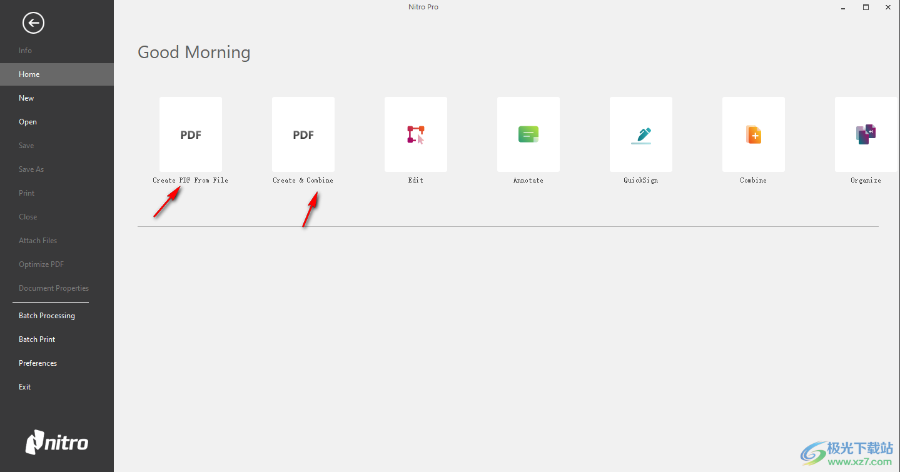Select Home in the sidebar
Image resolution: width=900 pixels, height=472 pixels.
pos(57,74)
